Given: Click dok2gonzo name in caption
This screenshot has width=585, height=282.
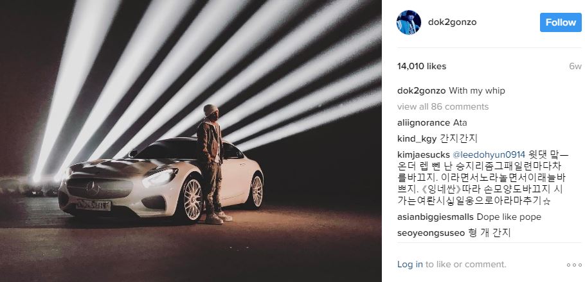Looking at the screenshot, I should click(422, 91).
